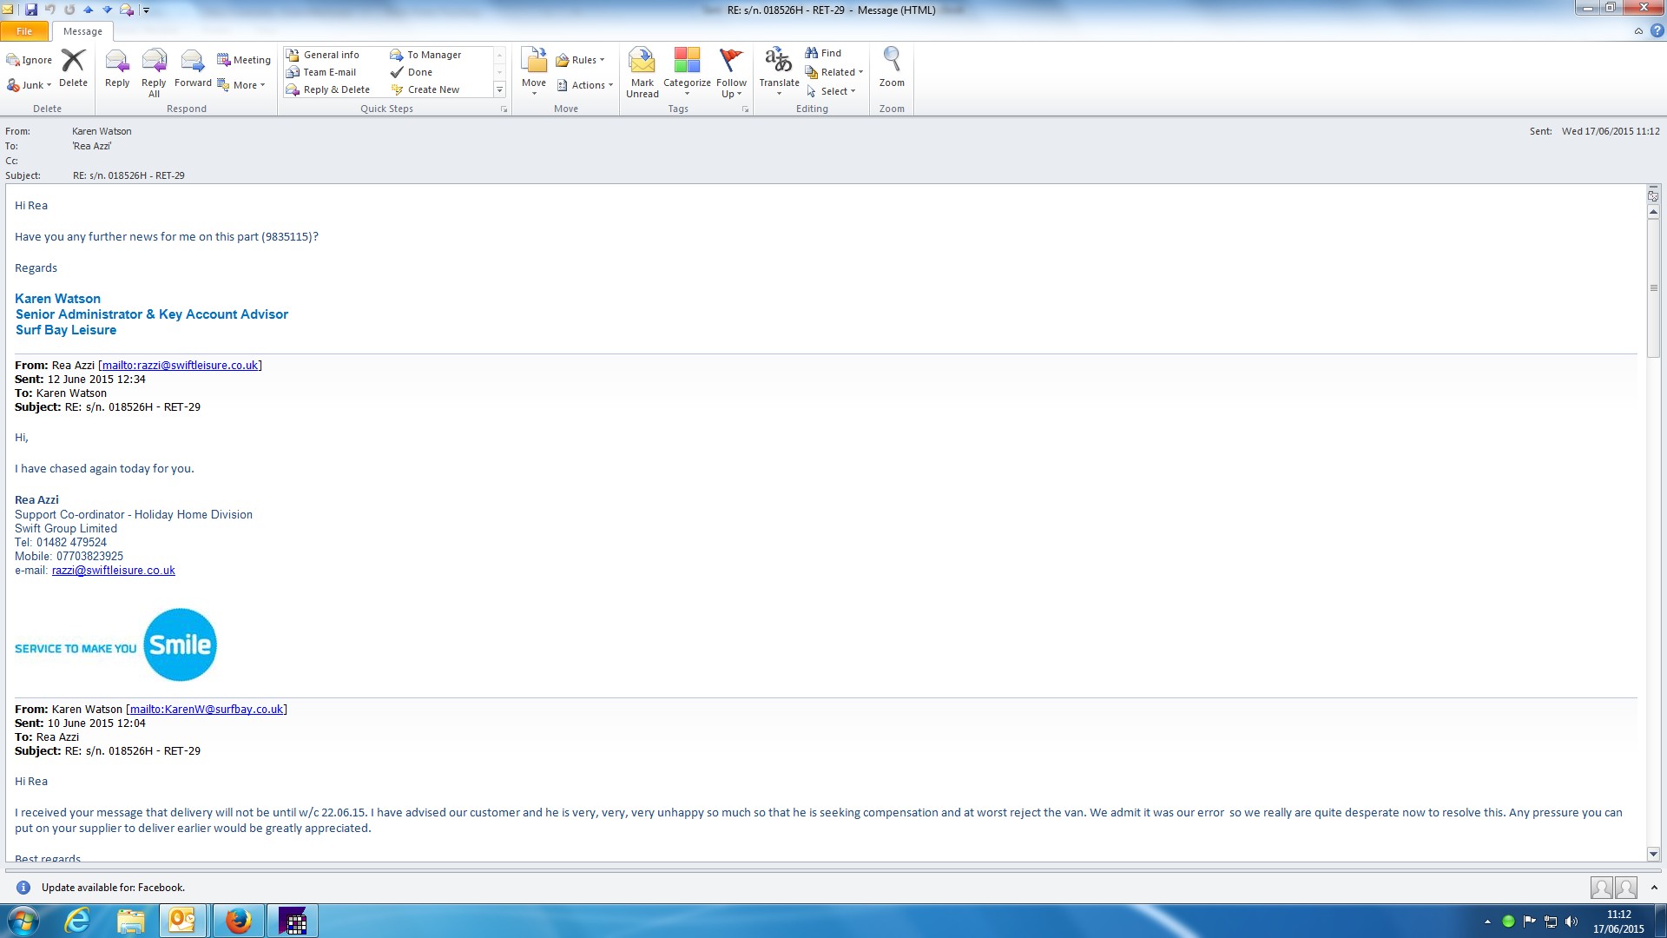
Task: Forward this email message
Action: (192, 68)
